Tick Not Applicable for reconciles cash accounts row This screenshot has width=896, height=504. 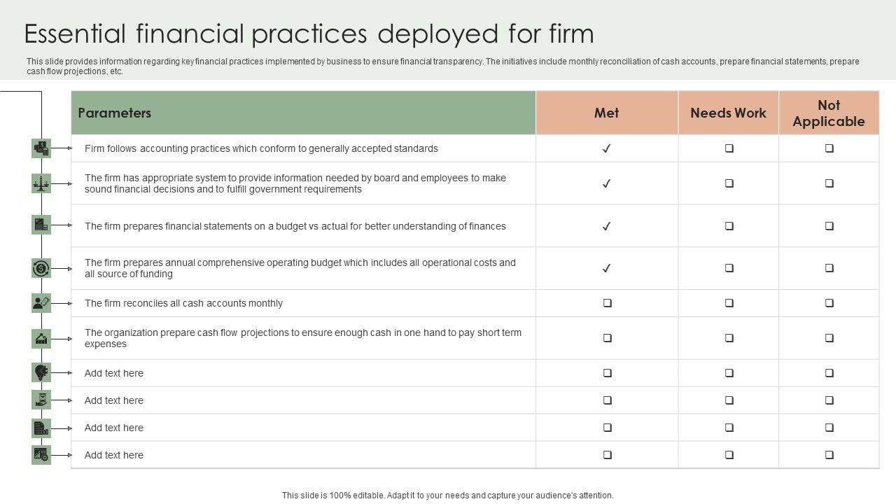coord(829,303)
